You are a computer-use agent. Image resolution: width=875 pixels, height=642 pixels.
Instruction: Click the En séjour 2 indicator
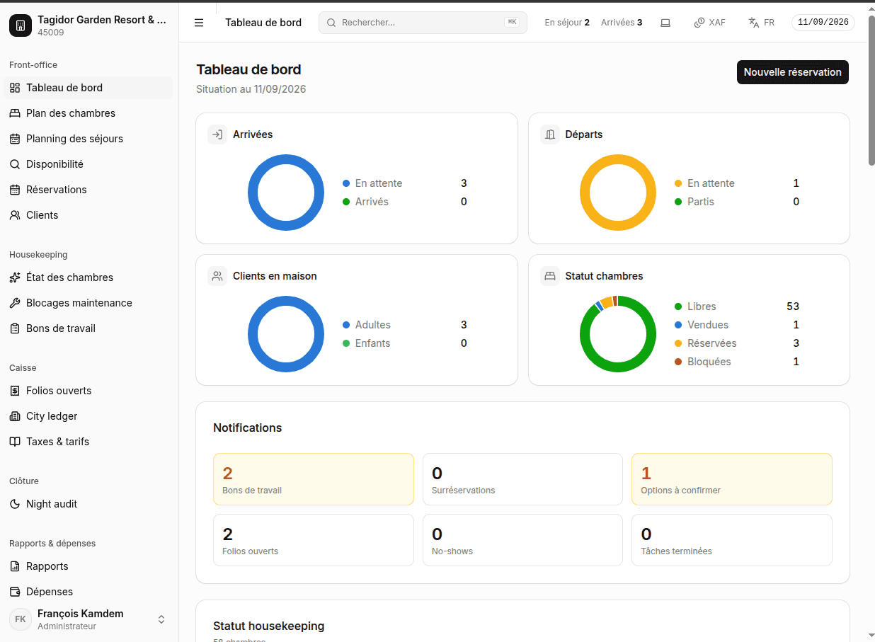coord(567,23)
